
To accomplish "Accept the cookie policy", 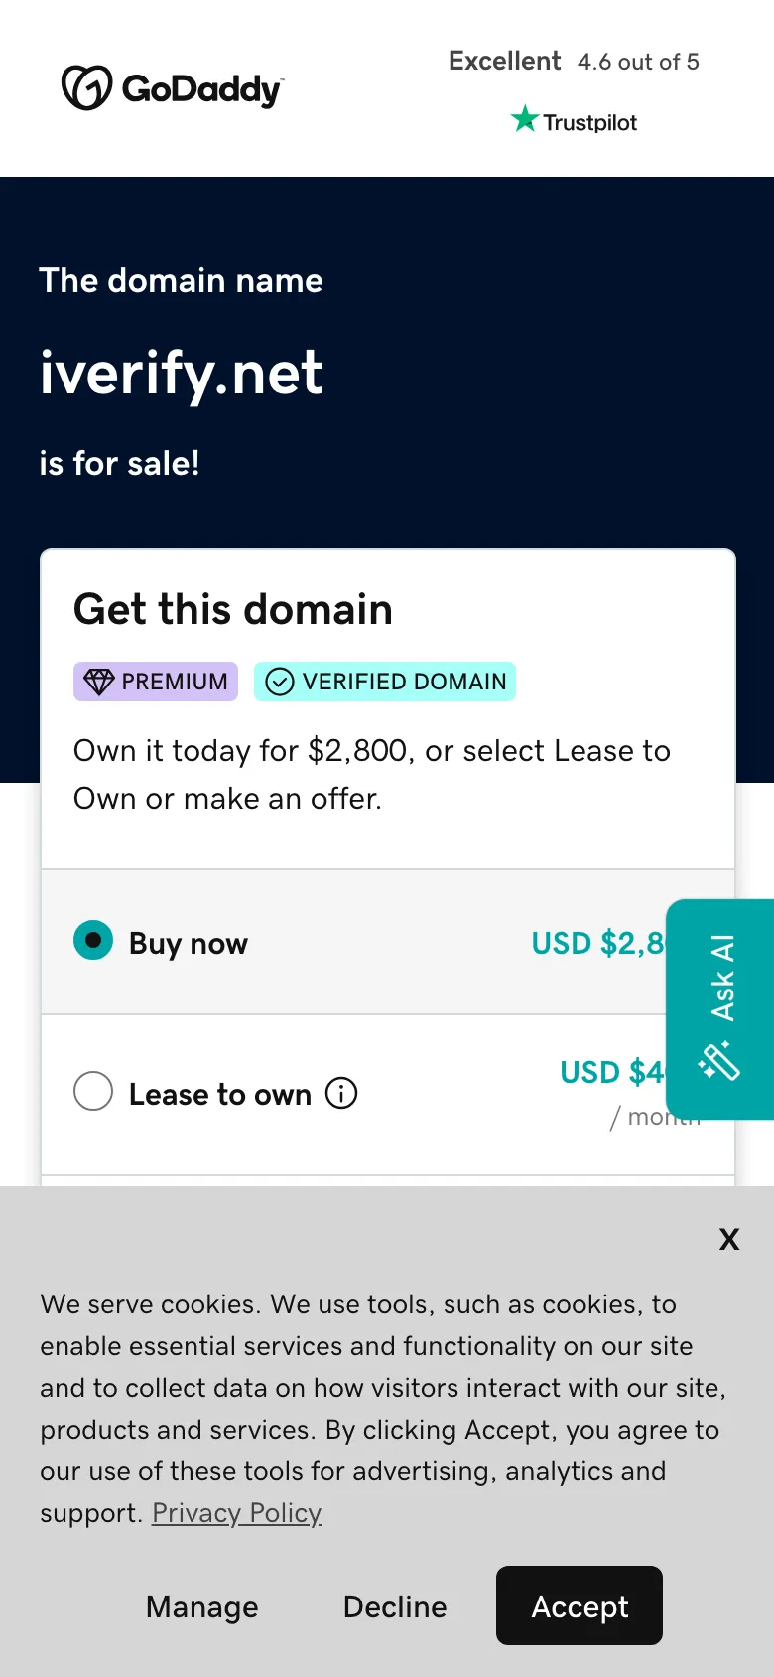I will (x=579, y=1606).
